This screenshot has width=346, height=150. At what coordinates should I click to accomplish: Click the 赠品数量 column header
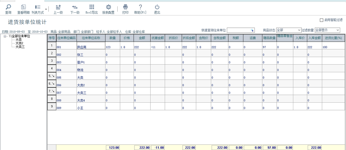click(x=269, y=38)
